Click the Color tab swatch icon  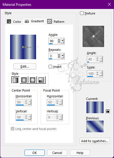(9, 21)
